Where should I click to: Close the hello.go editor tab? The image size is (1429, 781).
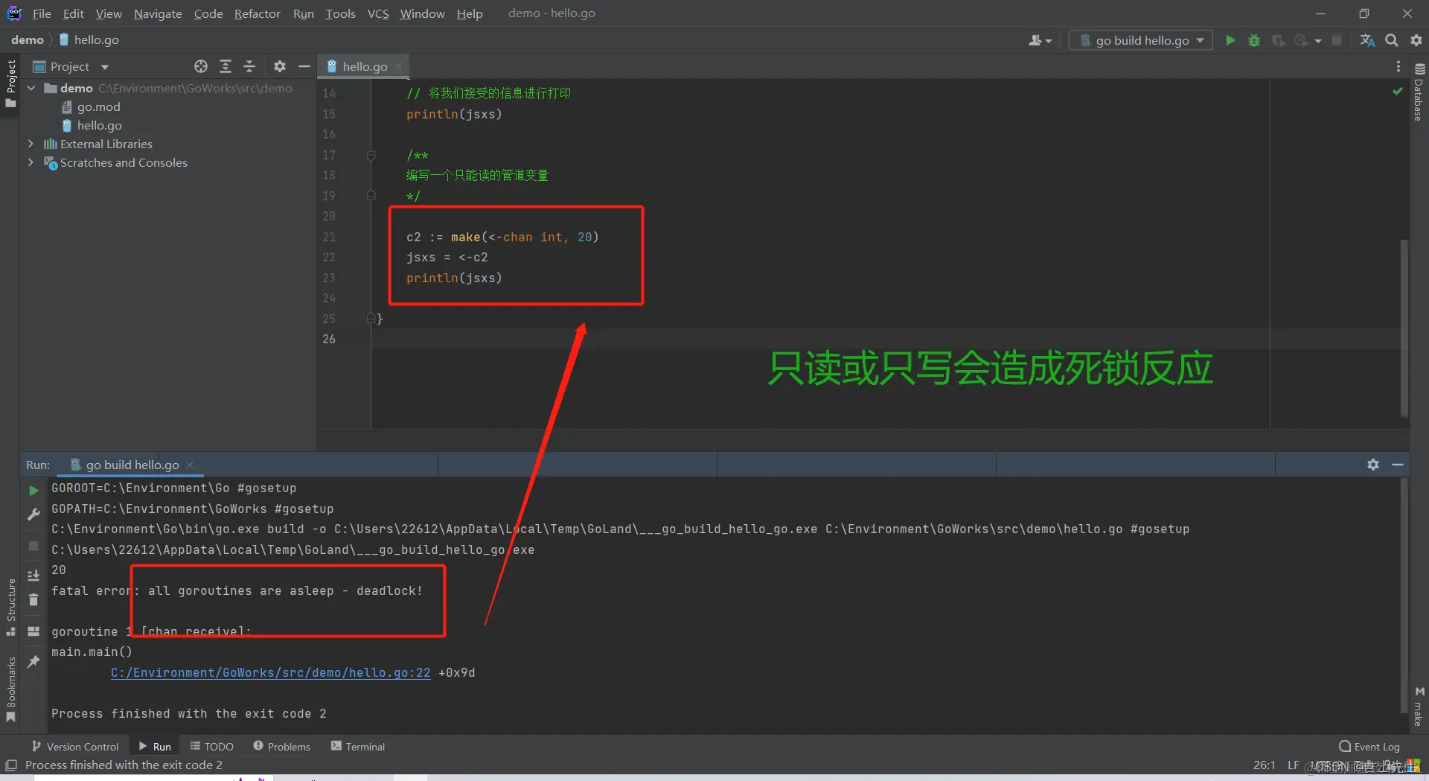click(399, 66)
